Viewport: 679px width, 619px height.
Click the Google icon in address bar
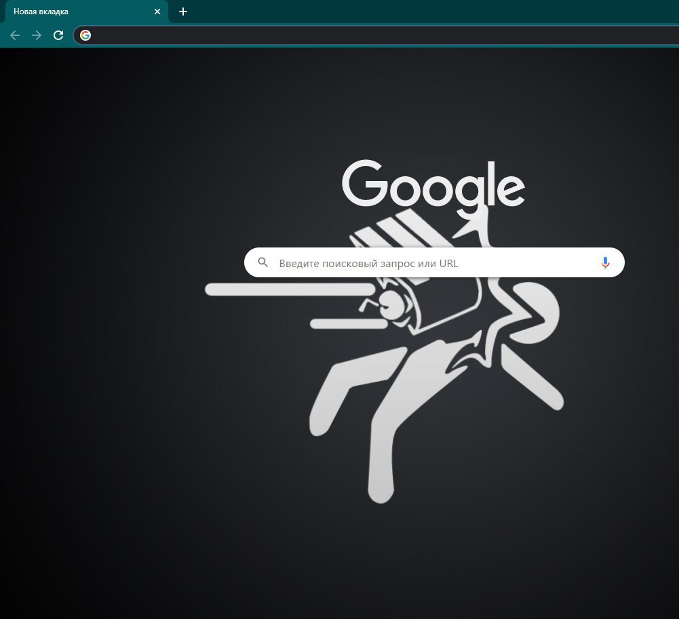click(x=85, y=35)
